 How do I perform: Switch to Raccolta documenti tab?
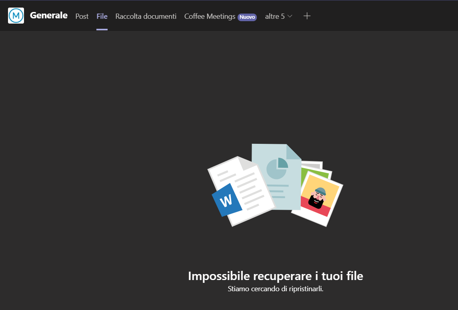[x=146, y=16]
